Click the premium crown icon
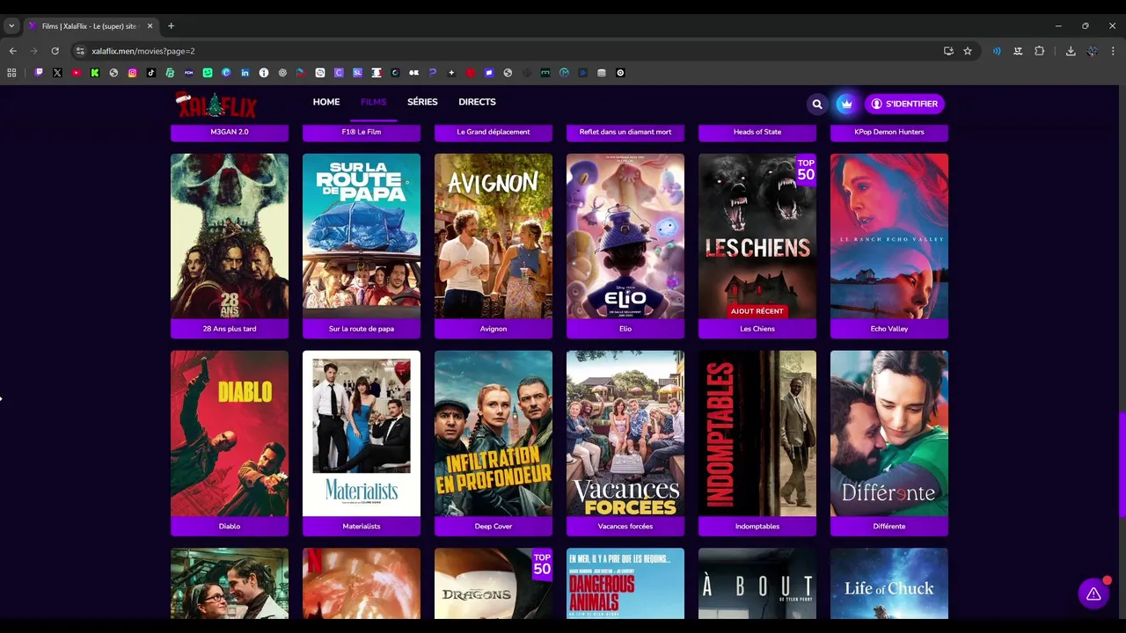Image resolution: width=1126 pixels, height=633 pixels. coord(845,104)
